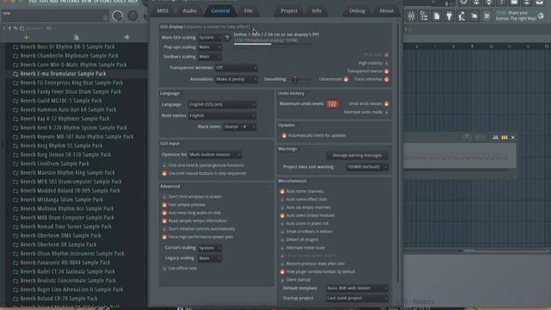Toggle Force refreshes option
Viewport: 551px width, 310px height.
coord(387,79)
